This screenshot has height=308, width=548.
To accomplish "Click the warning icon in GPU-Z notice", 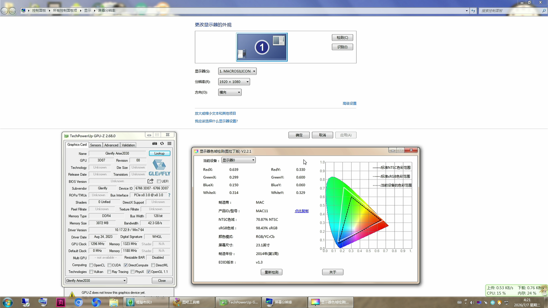I will tap(72, 294).
